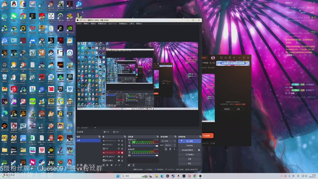Unlock the highlighted 文本 (GDI+) 3 source
The image size is (318, 179).
pos(122,152)
